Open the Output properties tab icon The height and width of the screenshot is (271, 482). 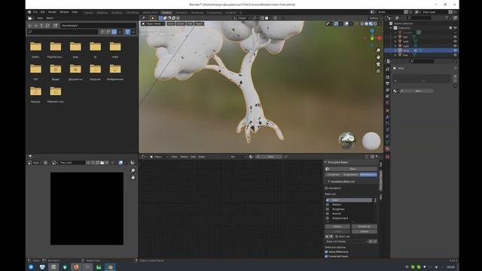click(x=388, y=84)
